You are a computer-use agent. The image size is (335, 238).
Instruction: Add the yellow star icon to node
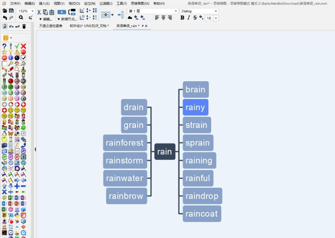4,52
